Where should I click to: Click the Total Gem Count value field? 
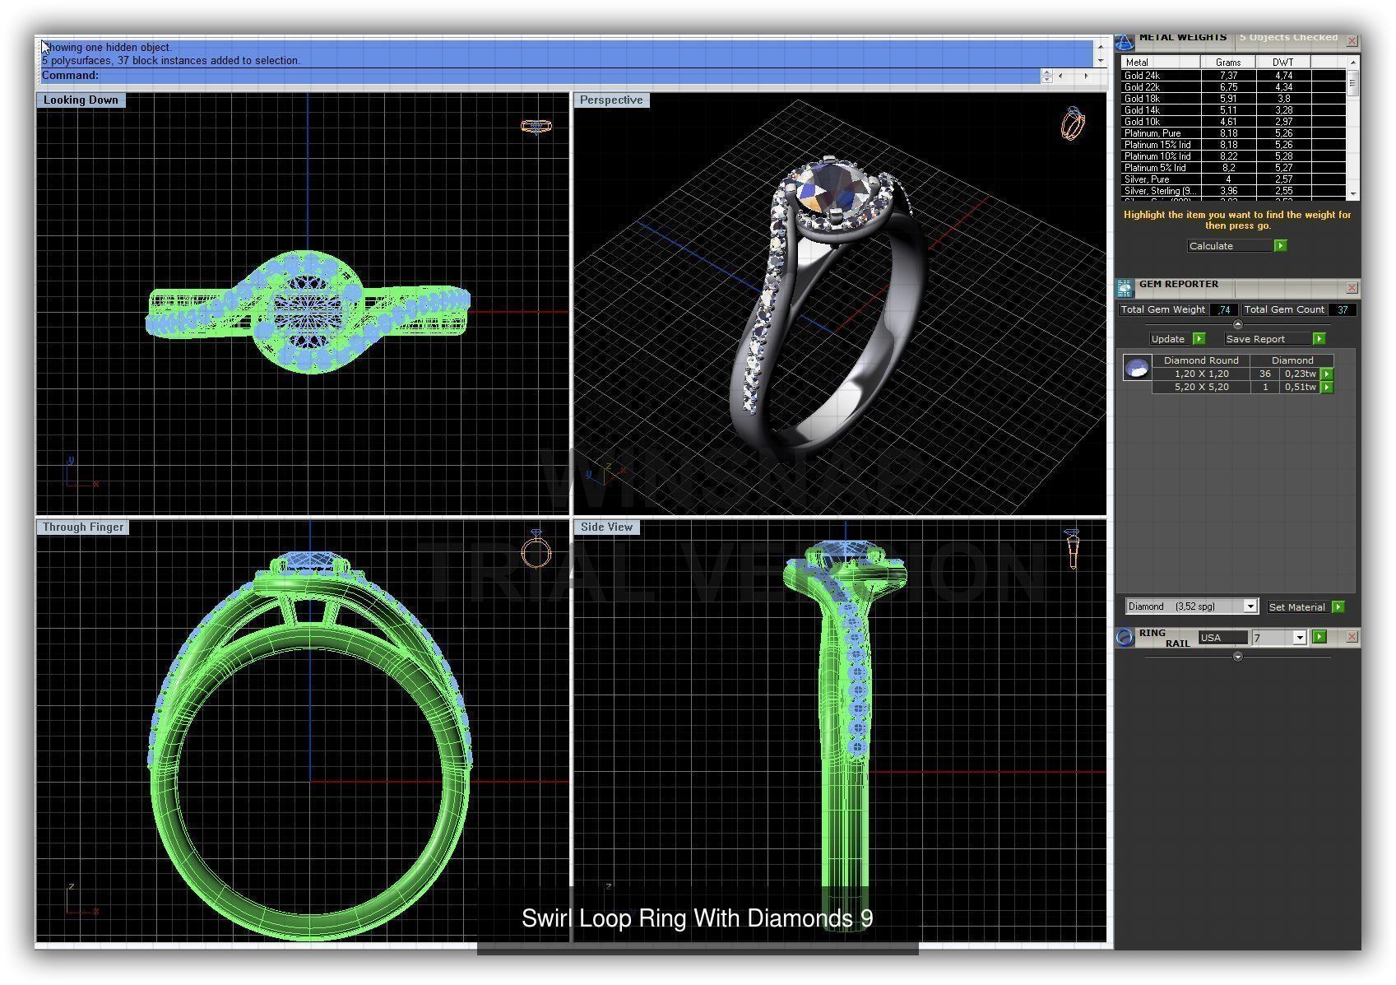[1342, 310]
